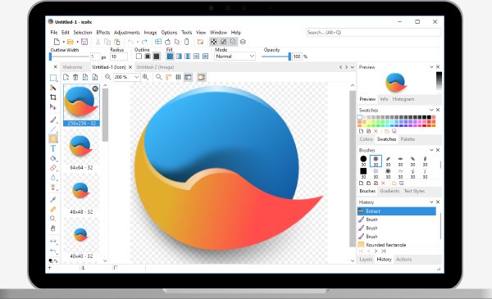Add a new image to the icon
492x299 pixels.
coord(66,77)
